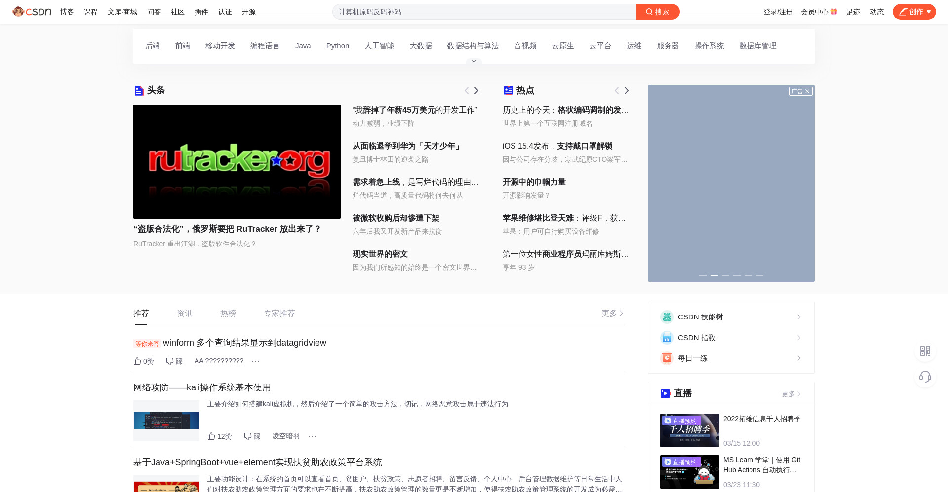
Task: Switch to the 热榜 tab
Action: 228,314
